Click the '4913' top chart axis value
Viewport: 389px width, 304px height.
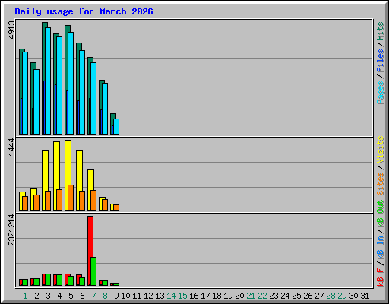(11, 30)
